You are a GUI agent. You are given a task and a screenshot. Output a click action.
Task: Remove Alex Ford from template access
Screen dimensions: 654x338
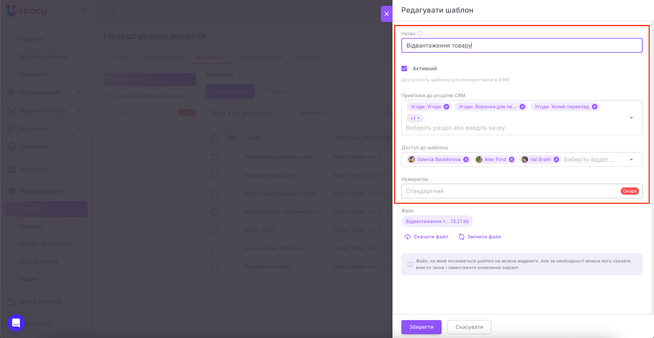(512, 159)
